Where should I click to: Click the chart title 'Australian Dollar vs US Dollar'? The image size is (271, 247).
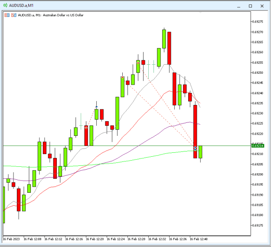[63, 15]
